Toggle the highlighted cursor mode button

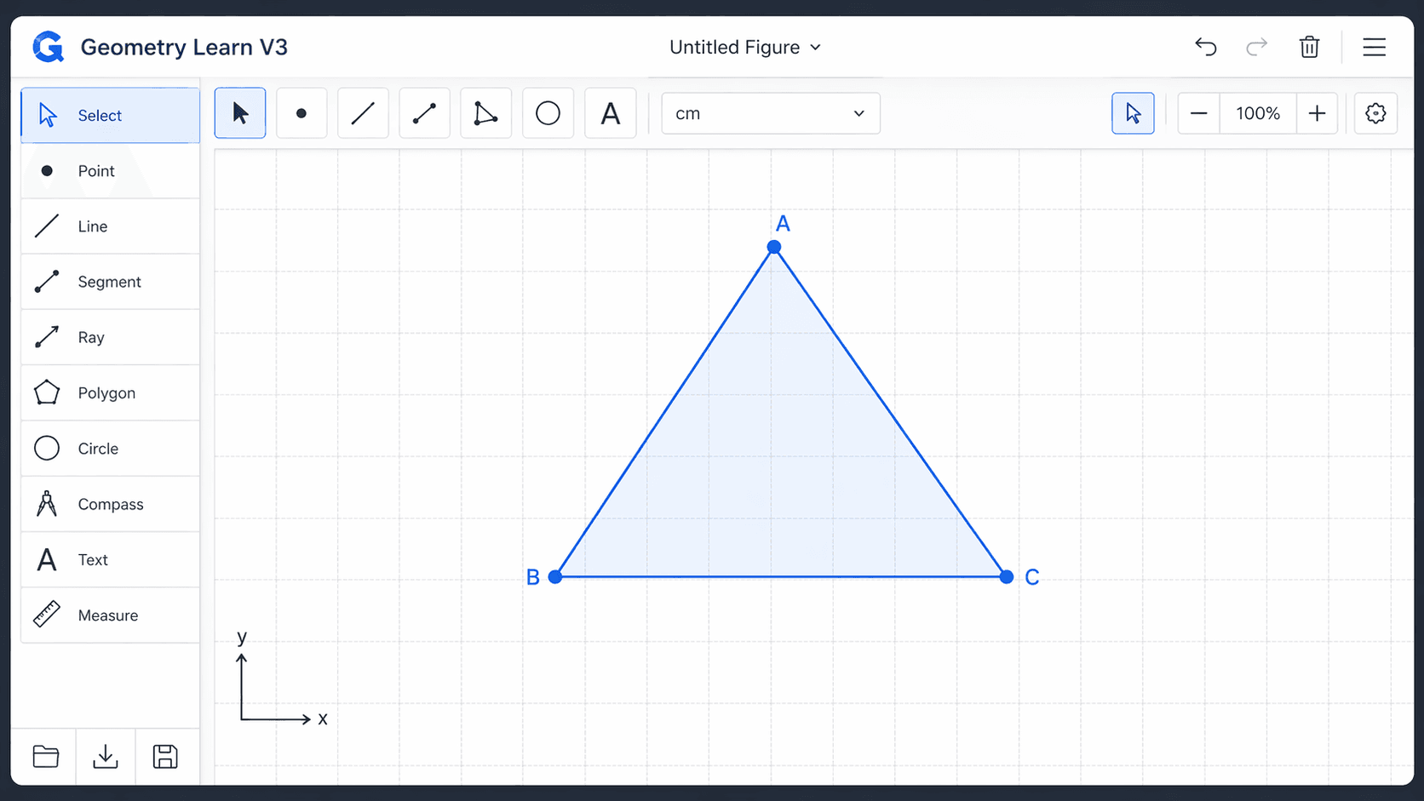click(1133, 113)
